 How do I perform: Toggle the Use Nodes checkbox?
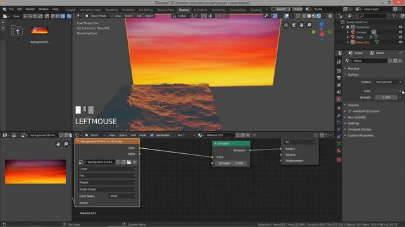(x=152, y=135)
